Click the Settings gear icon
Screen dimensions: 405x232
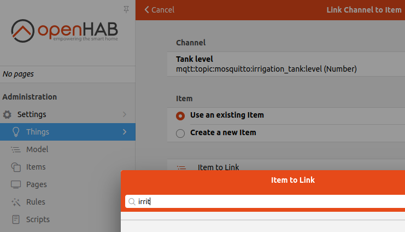coord(7,115)
